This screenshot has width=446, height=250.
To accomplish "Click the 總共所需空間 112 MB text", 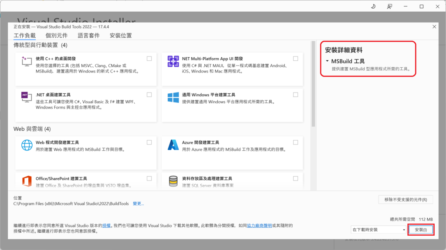I will 411,219.
